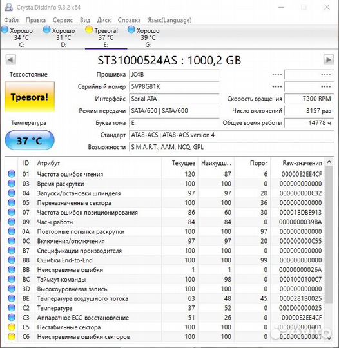Click status orb for attribute BC

(12, 279)
